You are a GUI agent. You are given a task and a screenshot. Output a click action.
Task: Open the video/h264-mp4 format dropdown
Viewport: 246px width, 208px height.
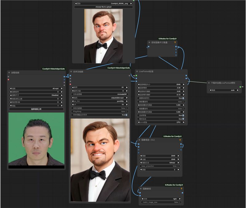coord(100,98)
